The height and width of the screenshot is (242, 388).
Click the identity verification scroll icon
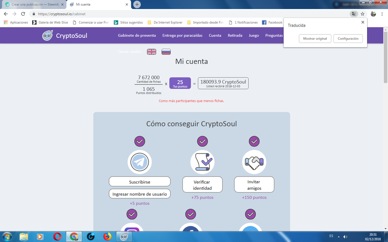pos(202,162)
